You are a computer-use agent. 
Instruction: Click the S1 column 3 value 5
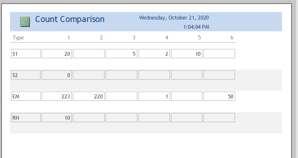tap(121, 54)
